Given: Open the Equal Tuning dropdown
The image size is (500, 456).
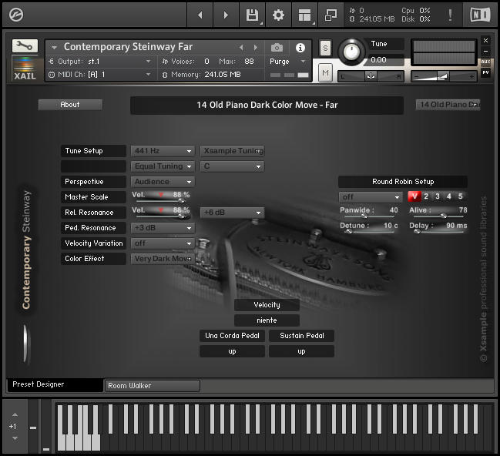Looking at the screenshot, I should click(163, 166).
